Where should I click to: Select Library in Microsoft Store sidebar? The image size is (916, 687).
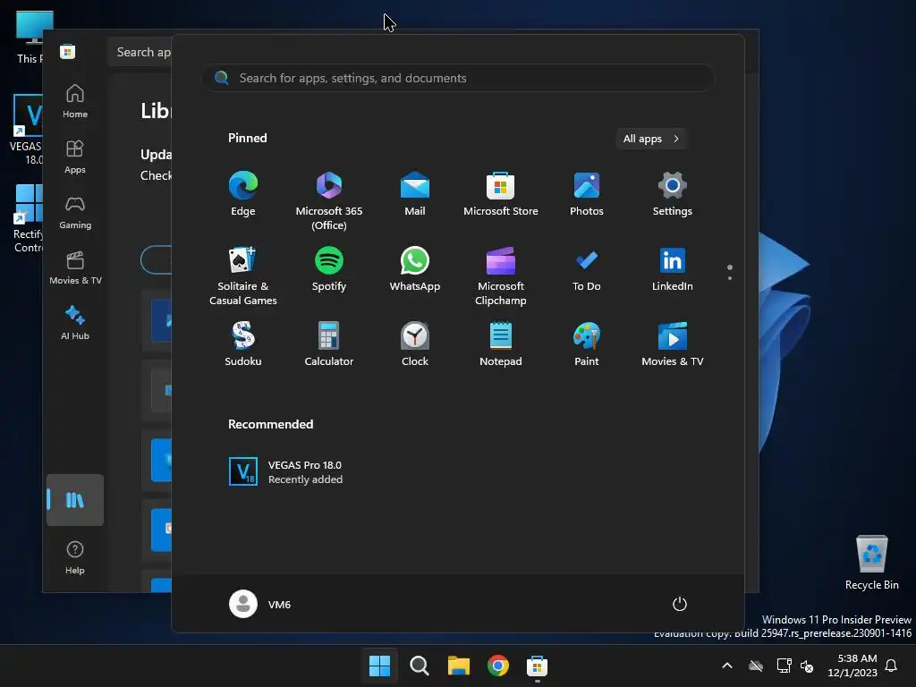(75, 500)
